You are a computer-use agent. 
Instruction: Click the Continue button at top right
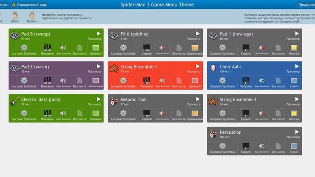[306, 4]
